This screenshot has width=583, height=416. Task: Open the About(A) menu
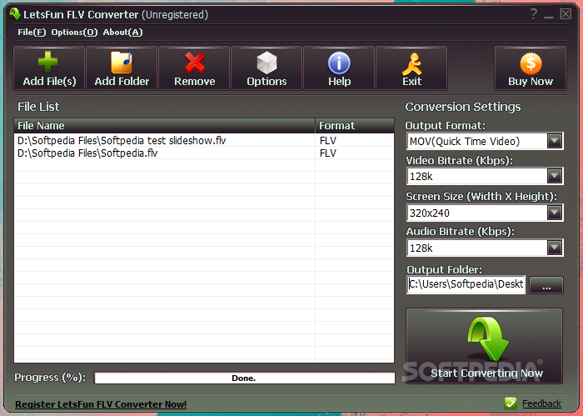point(122,33)
